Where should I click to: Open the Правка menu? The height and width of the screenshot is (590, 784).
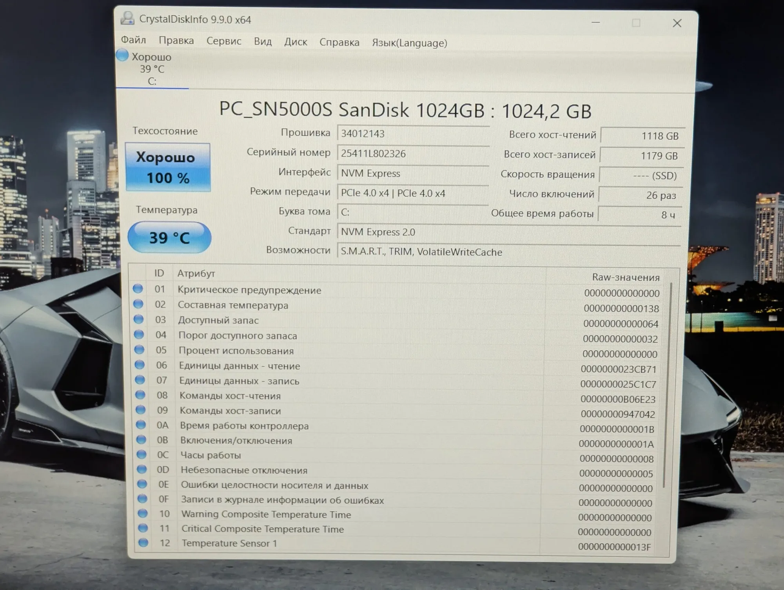coord(176,40)
